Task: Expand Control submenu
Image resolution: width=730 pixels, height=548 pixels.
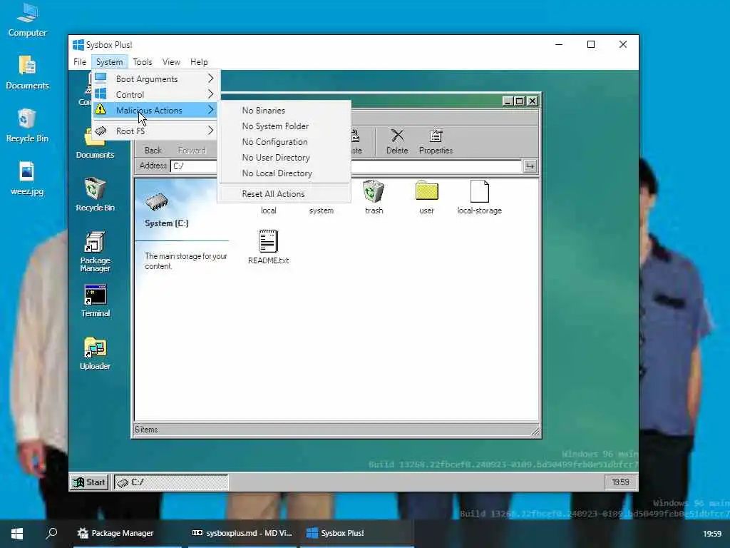Action: [x=155, y=95]
